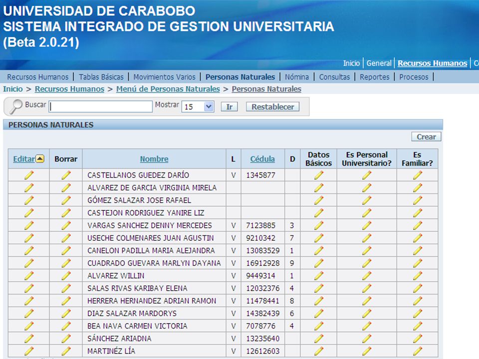Open the Procesos menu

click(x=414, y=77)
